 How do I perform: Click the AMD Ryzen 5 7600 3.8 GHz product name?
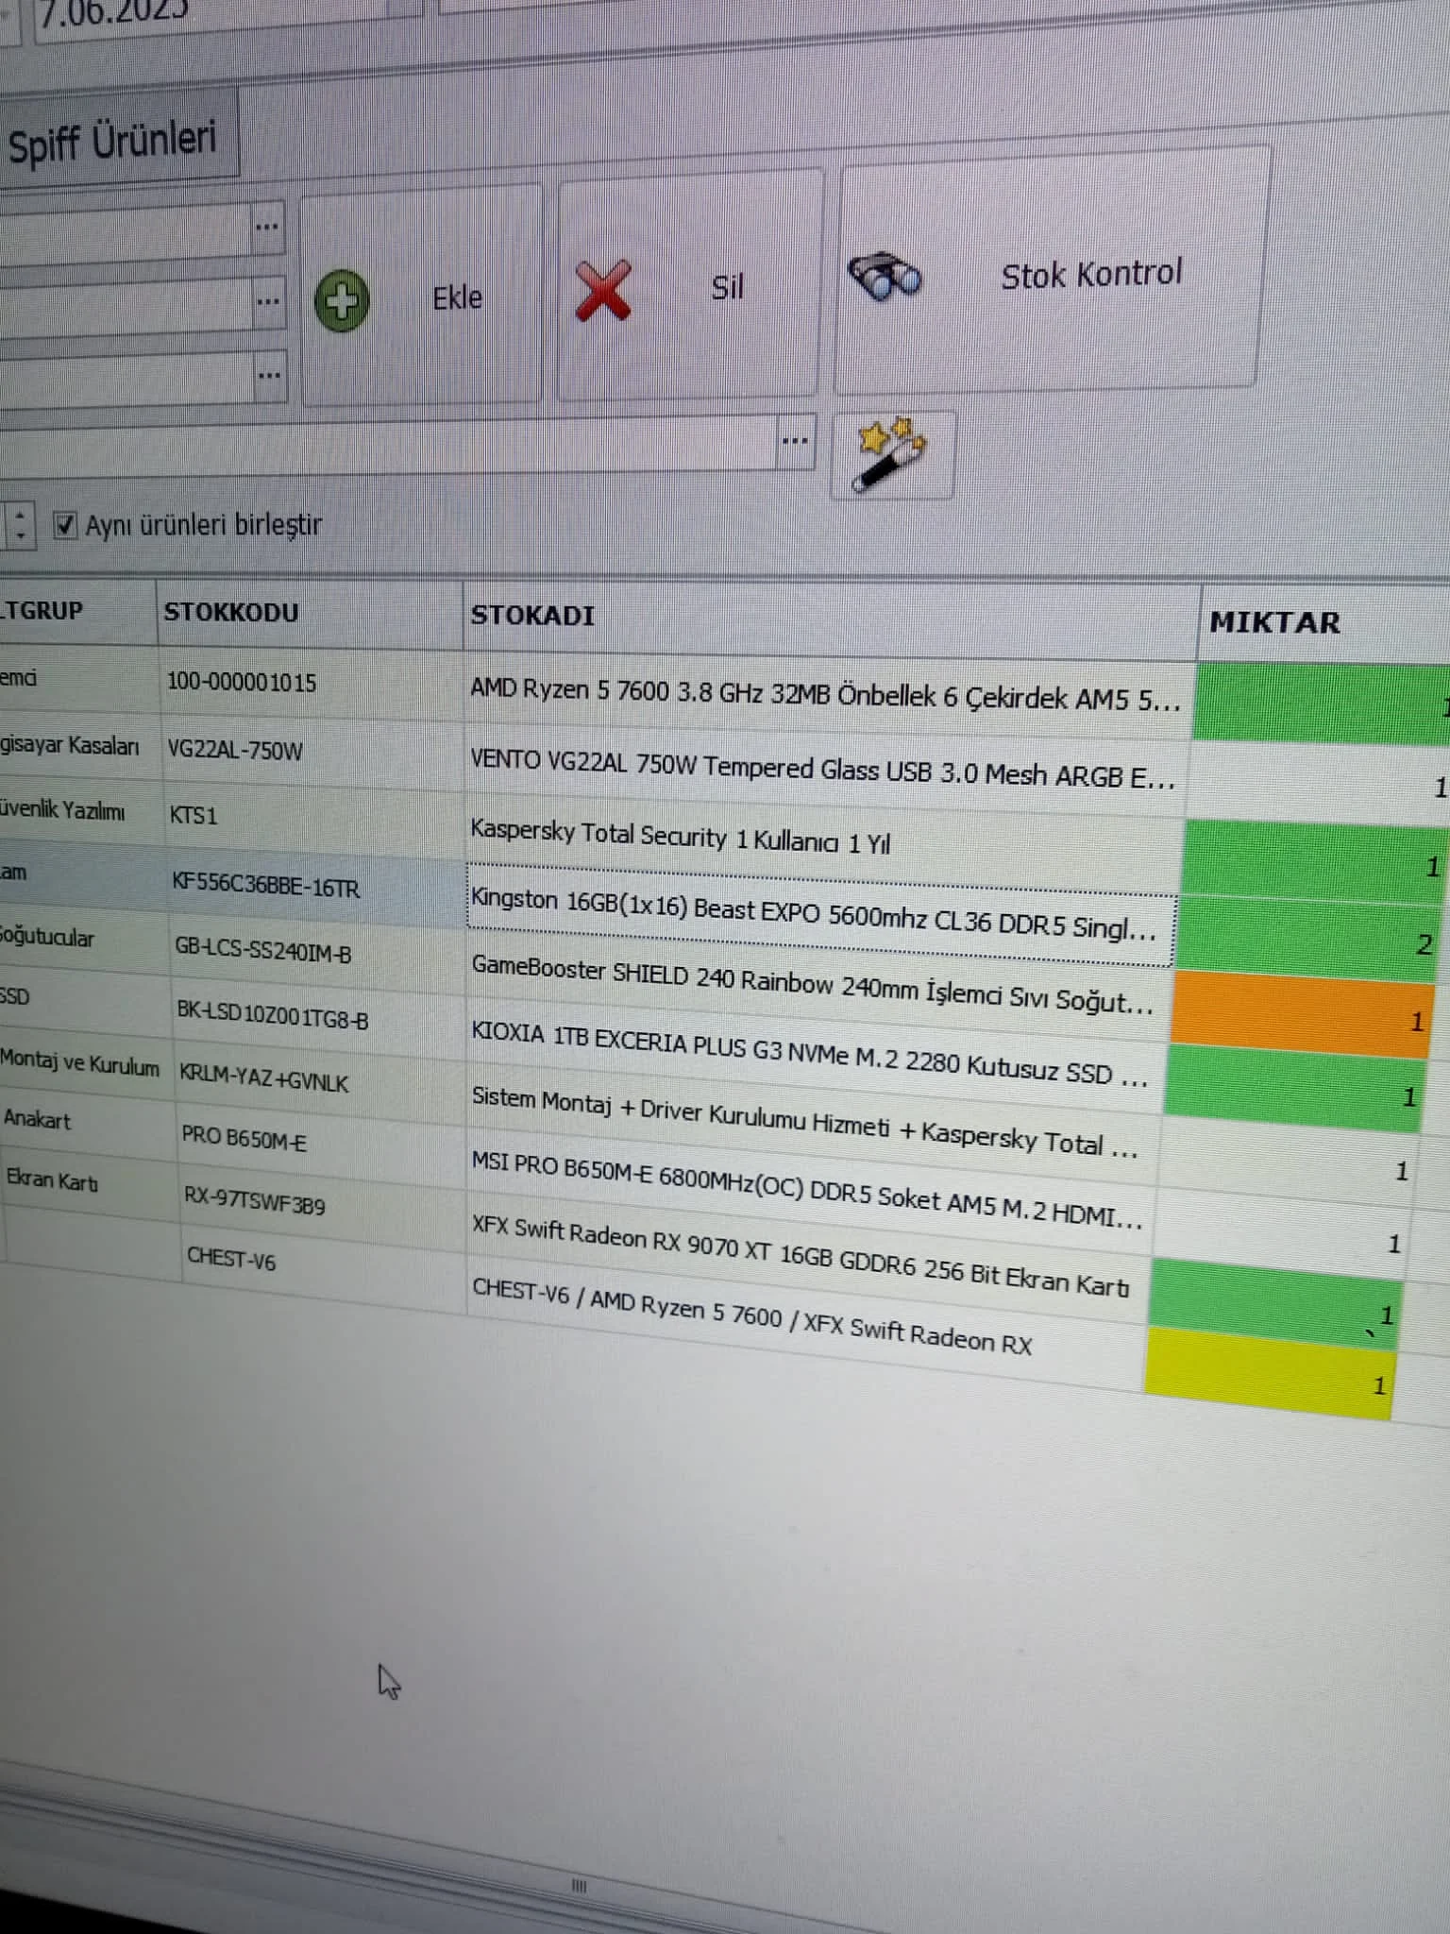(x=825, y=695)
